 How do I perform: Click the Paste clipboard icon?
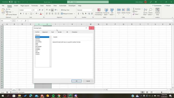click(3, 10)
